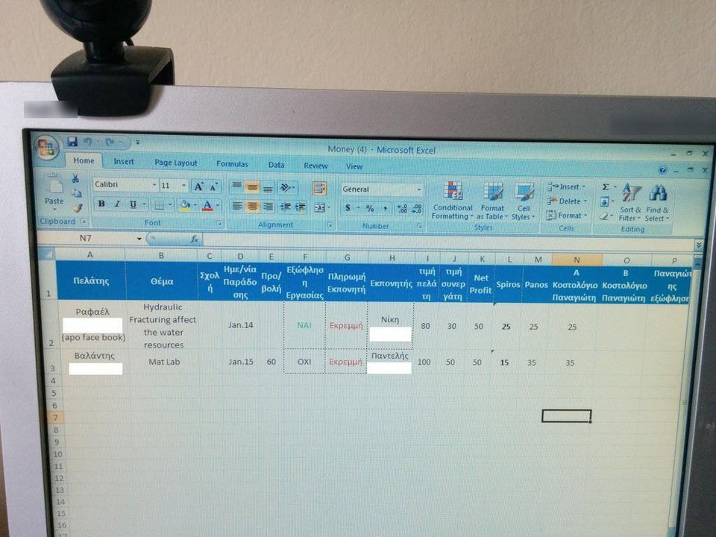Click the Paste icon
Screen dimensions: 716x537
(54, 191)
